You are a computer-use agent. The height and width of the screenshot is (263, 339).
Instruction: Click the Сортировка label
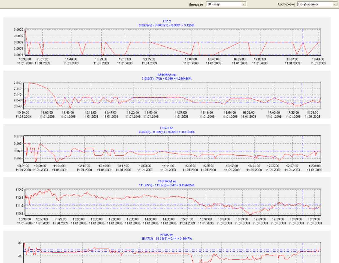click(286, 4)
